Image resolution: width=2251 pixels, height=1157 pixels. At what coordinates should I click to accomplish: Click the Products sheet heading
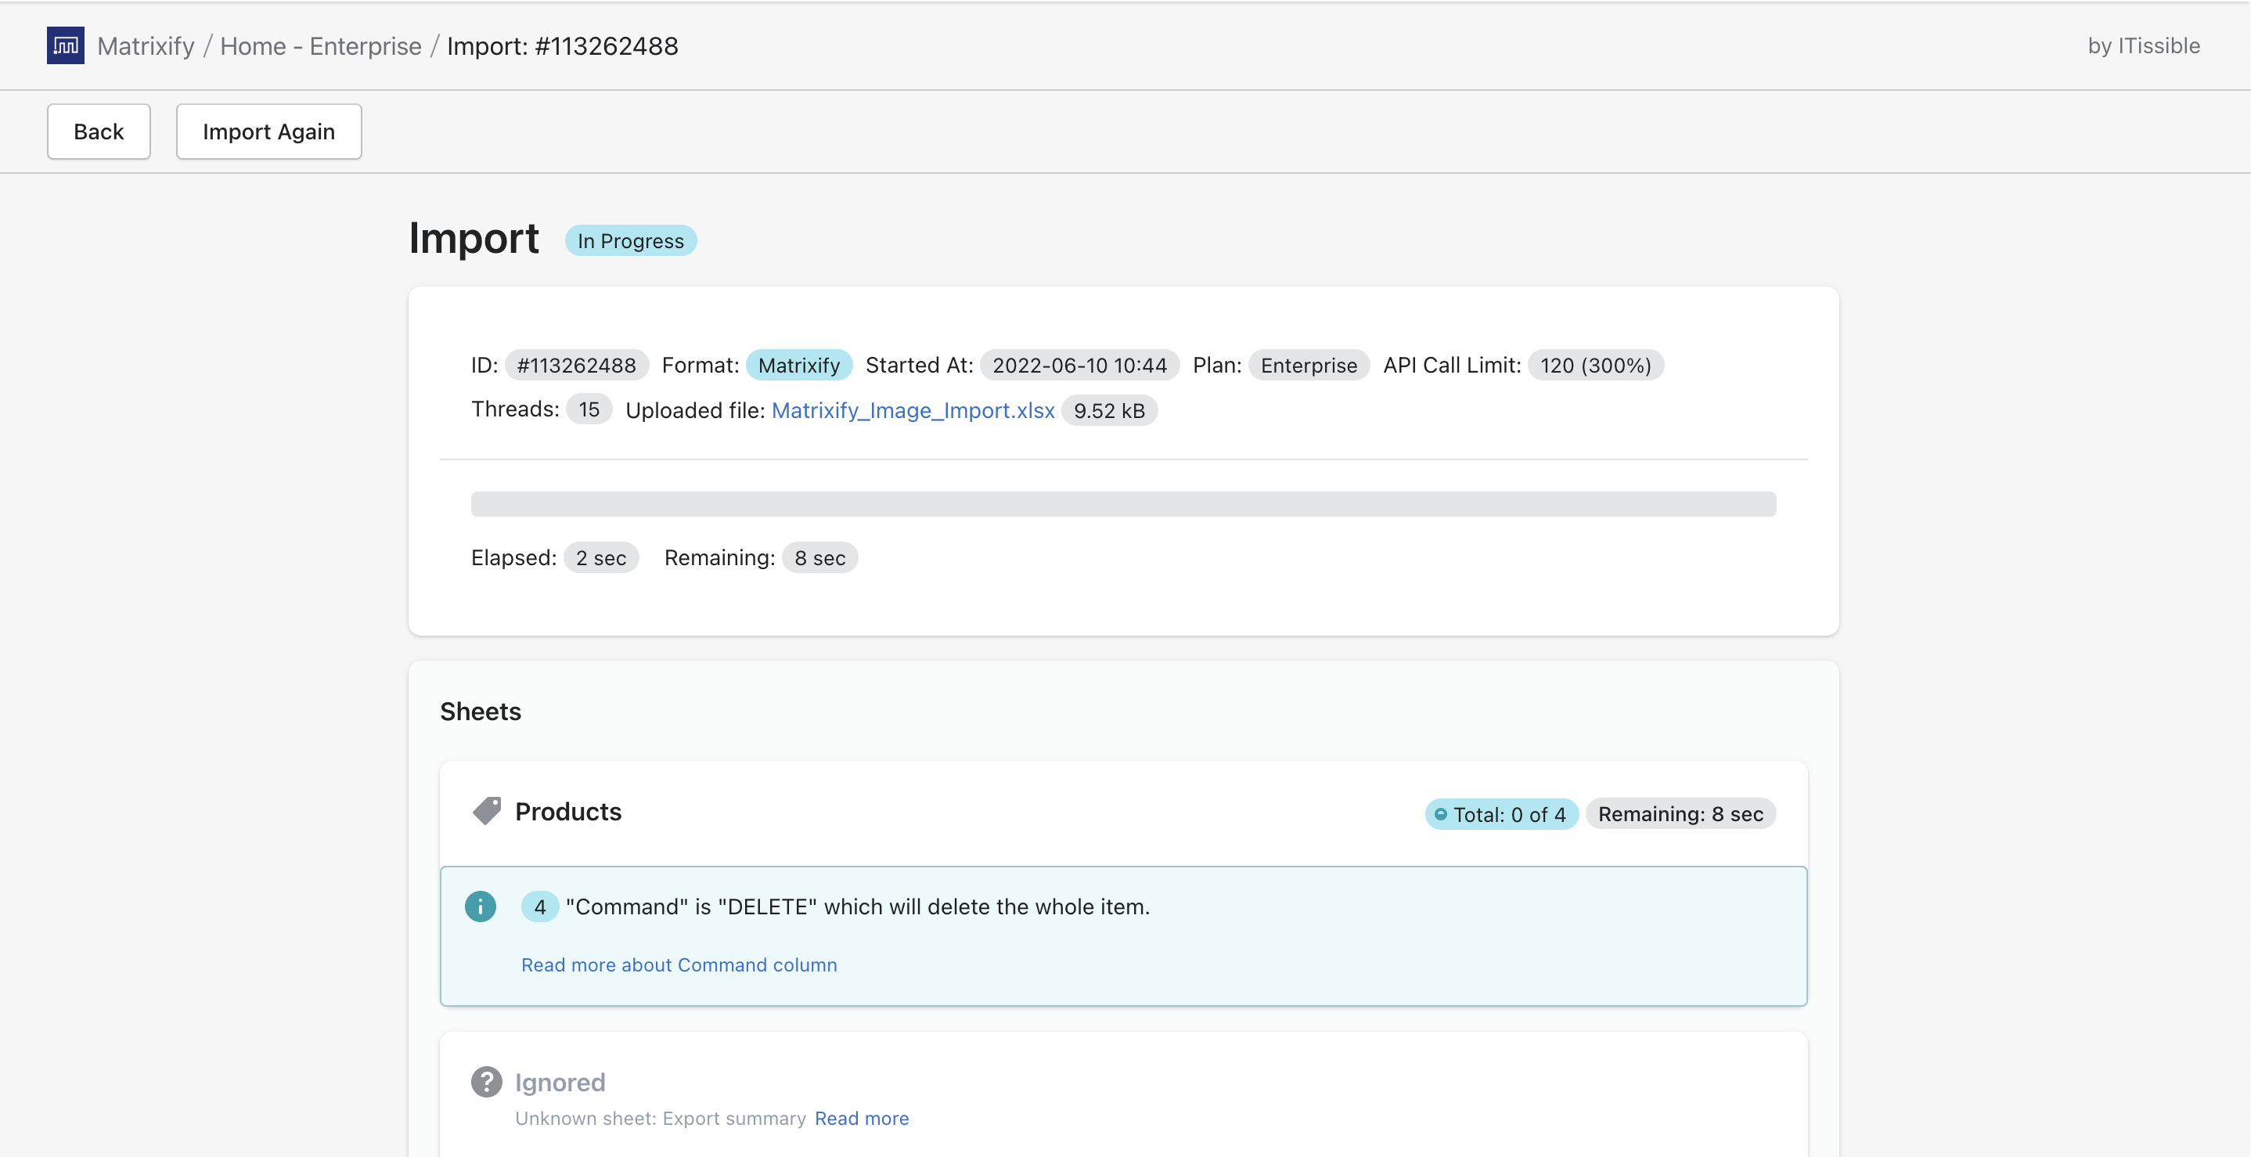tap(568, 811)
